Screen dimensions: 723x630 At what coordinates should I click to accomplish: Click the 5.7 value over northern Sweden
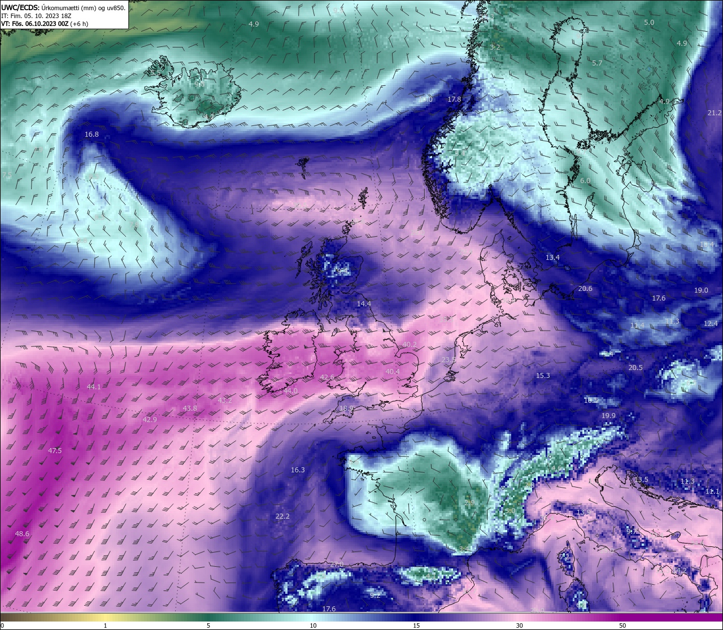pyautogui.click(x=597, y=63)
